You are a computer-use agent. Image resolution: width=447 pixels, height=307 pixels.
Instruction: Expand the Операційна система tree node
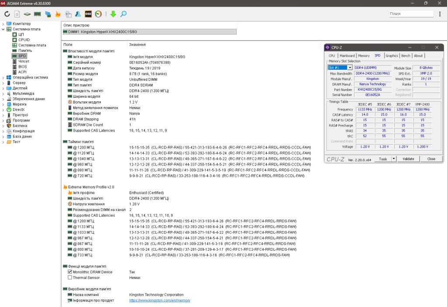tap(3, 78)
